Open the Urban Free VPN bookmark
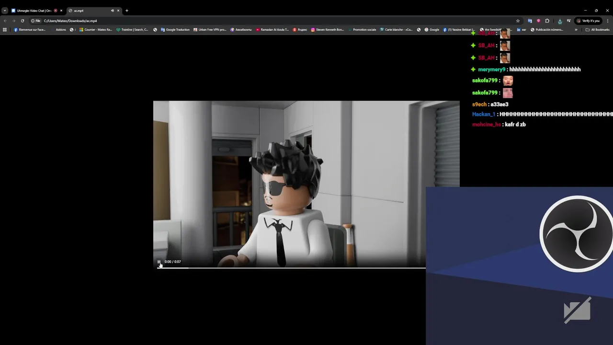This screenshot has height=345, width=613. [210, 30]
